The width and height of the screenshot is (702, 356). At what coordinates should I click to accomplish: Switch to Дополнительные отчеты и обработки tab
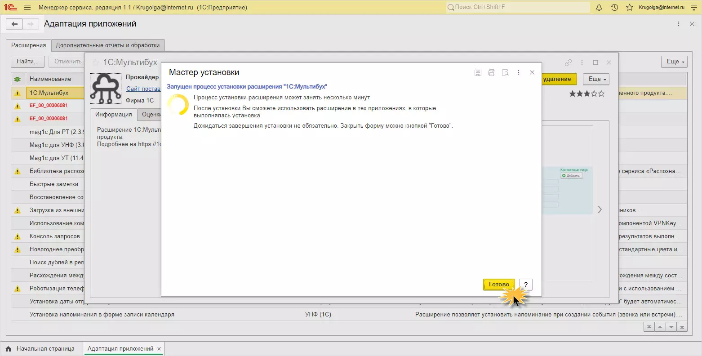point(108,45)
